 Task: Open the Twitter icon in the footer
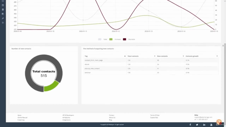[197, 125]
